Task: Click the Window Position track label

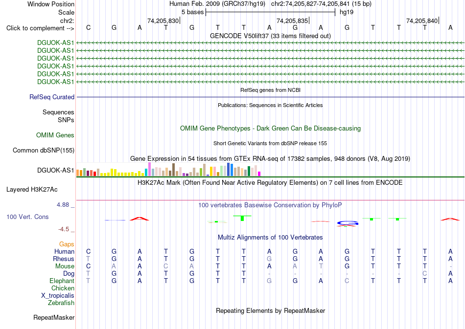Action: (51, 4)
